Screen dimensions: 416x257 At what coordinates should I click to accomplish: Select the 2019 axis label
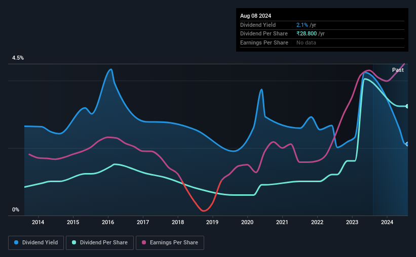(x=212, y=222)
